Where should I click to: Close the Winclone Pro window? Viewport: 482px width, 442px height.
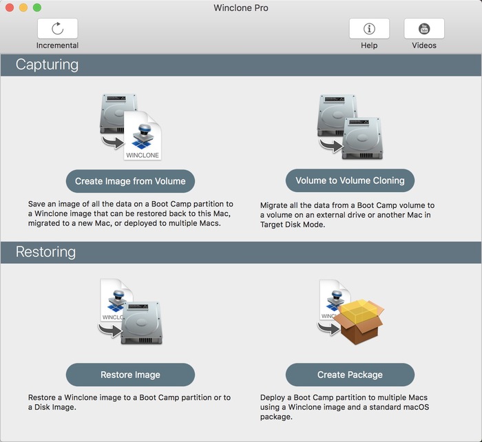coord(10,8)
